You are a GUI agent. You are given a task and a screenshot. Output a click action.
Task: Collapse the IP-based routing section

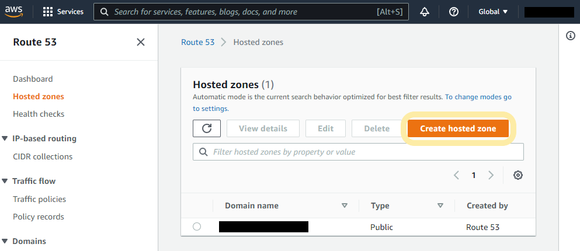tap(5, 138)
